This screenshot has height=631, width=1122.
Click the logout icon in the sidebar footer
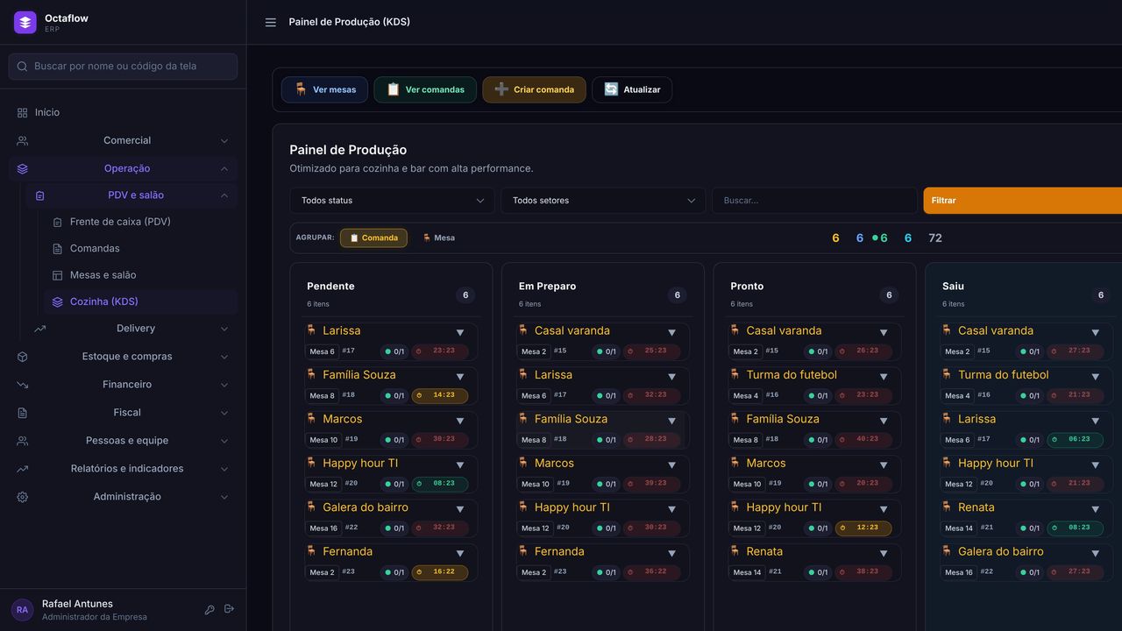coord(229,609)
